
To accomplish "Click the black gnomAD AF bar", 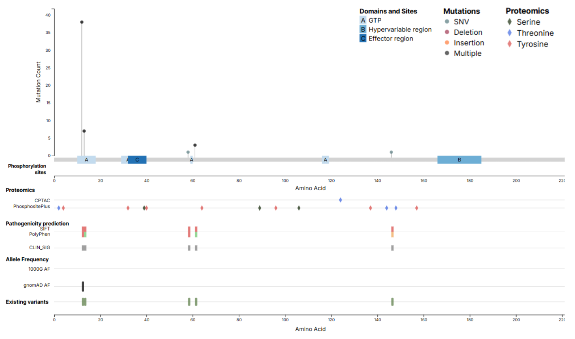I will (83, 286).
